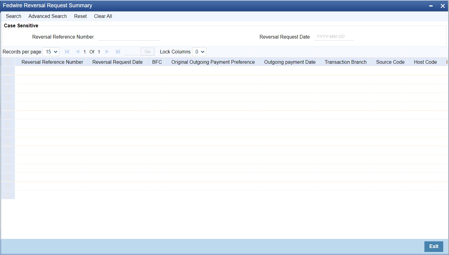Focus the Reversal Reference Number input field
Viewport: 449px width, 255px height.
[x=129, y=37]
